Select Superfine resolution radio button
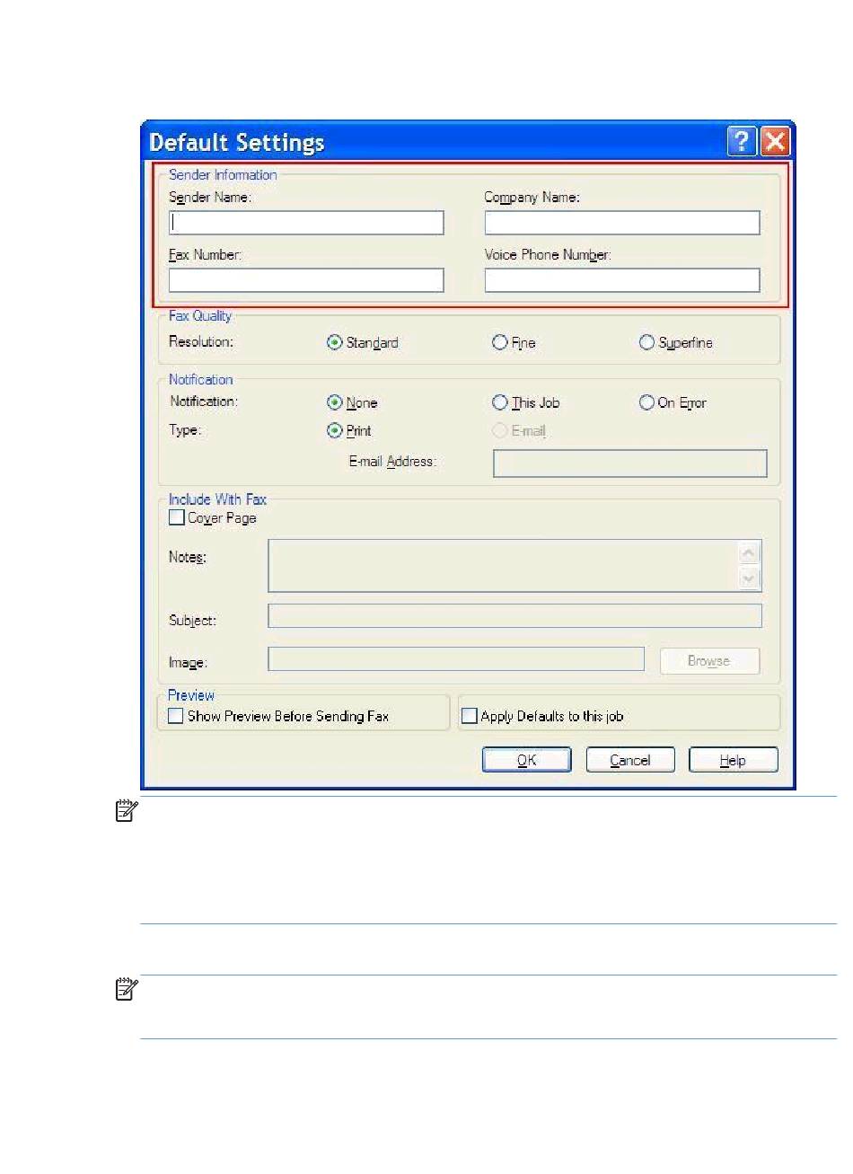 [x=646, y=342]
